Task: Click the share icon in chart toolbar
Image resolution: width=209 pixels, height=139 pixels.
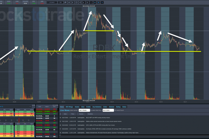Action: pos(80,2)
